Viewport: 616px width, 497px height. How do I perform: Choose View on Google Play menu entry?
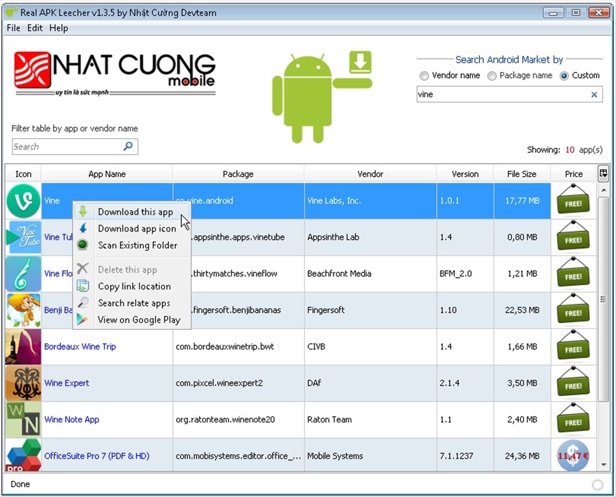pos(132,320)
